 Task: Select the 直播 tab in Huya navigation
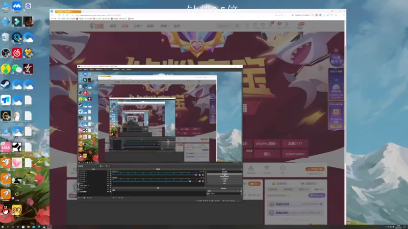pyautogui.click(x=125, y=26)
